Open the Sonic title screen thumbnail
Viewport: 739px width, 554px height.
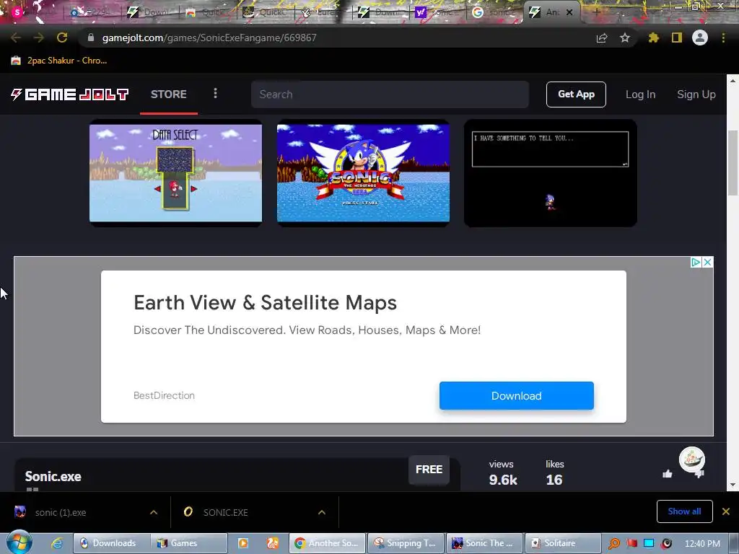point(364,173)
